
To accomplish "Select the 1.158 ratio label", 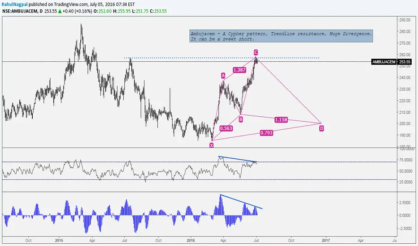I will pyautogui.click(x=281, y=120).
